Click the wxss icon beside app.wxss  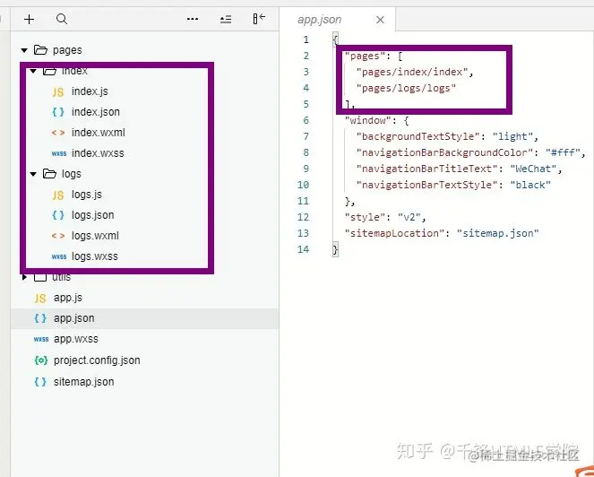tap(41, 339)
